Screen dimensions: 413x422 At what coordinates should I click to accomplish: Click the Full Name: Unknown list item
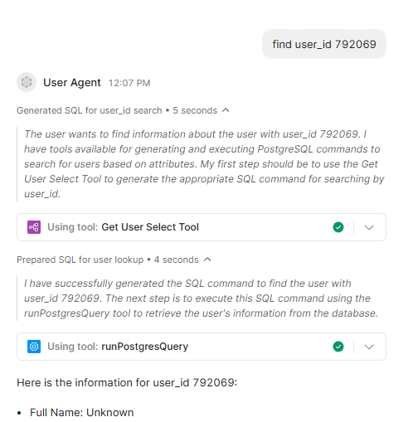coord(82,413)
